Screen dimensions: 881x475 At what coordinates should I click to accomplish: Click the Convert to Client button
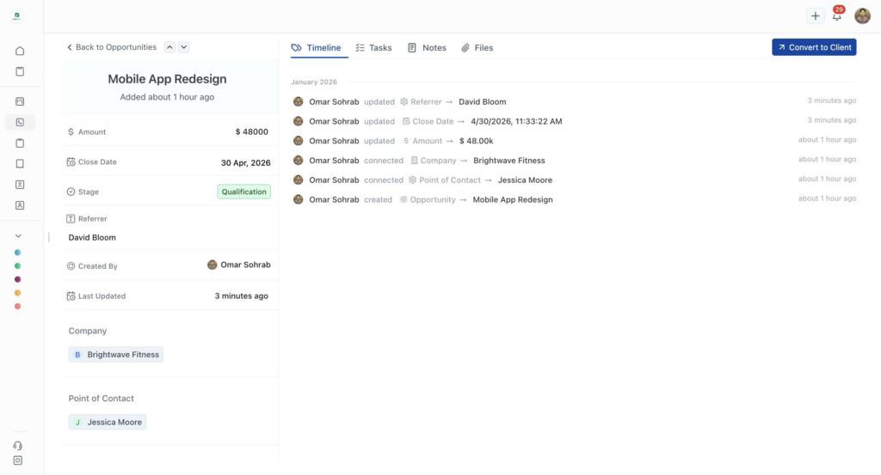tap(814, 47)
